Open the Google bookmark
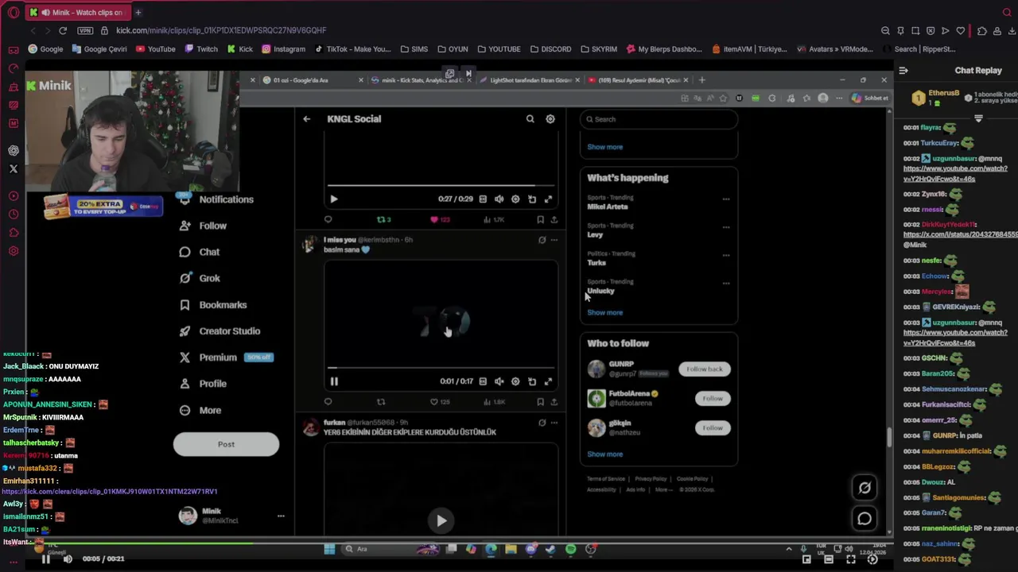 (x=45, y=48)
